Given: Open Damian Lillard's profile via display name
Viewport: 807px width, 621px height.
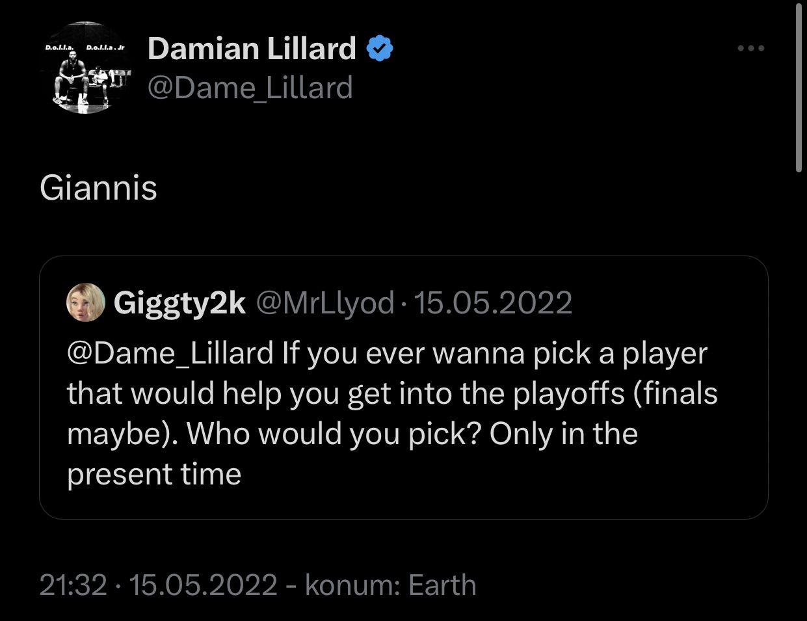Looking at the screenshot, I should tap(252, 49).
